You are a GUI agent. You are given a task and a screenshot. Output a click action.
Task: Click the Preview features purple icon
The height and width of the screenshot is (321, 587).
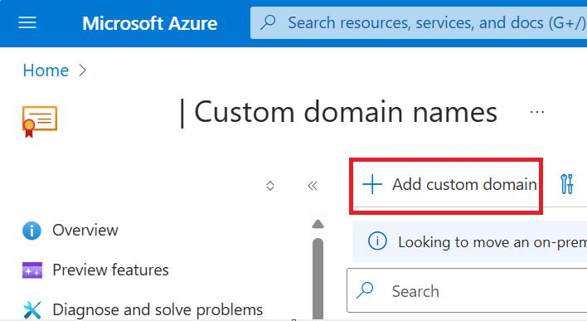click(32, 270)
